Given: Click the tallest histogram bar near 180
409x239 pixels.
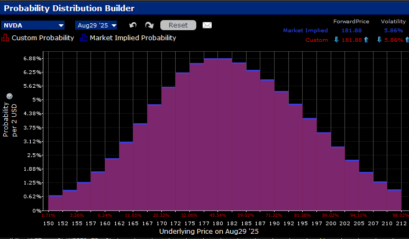Looking at the screenshot, I should click(217, 132).
